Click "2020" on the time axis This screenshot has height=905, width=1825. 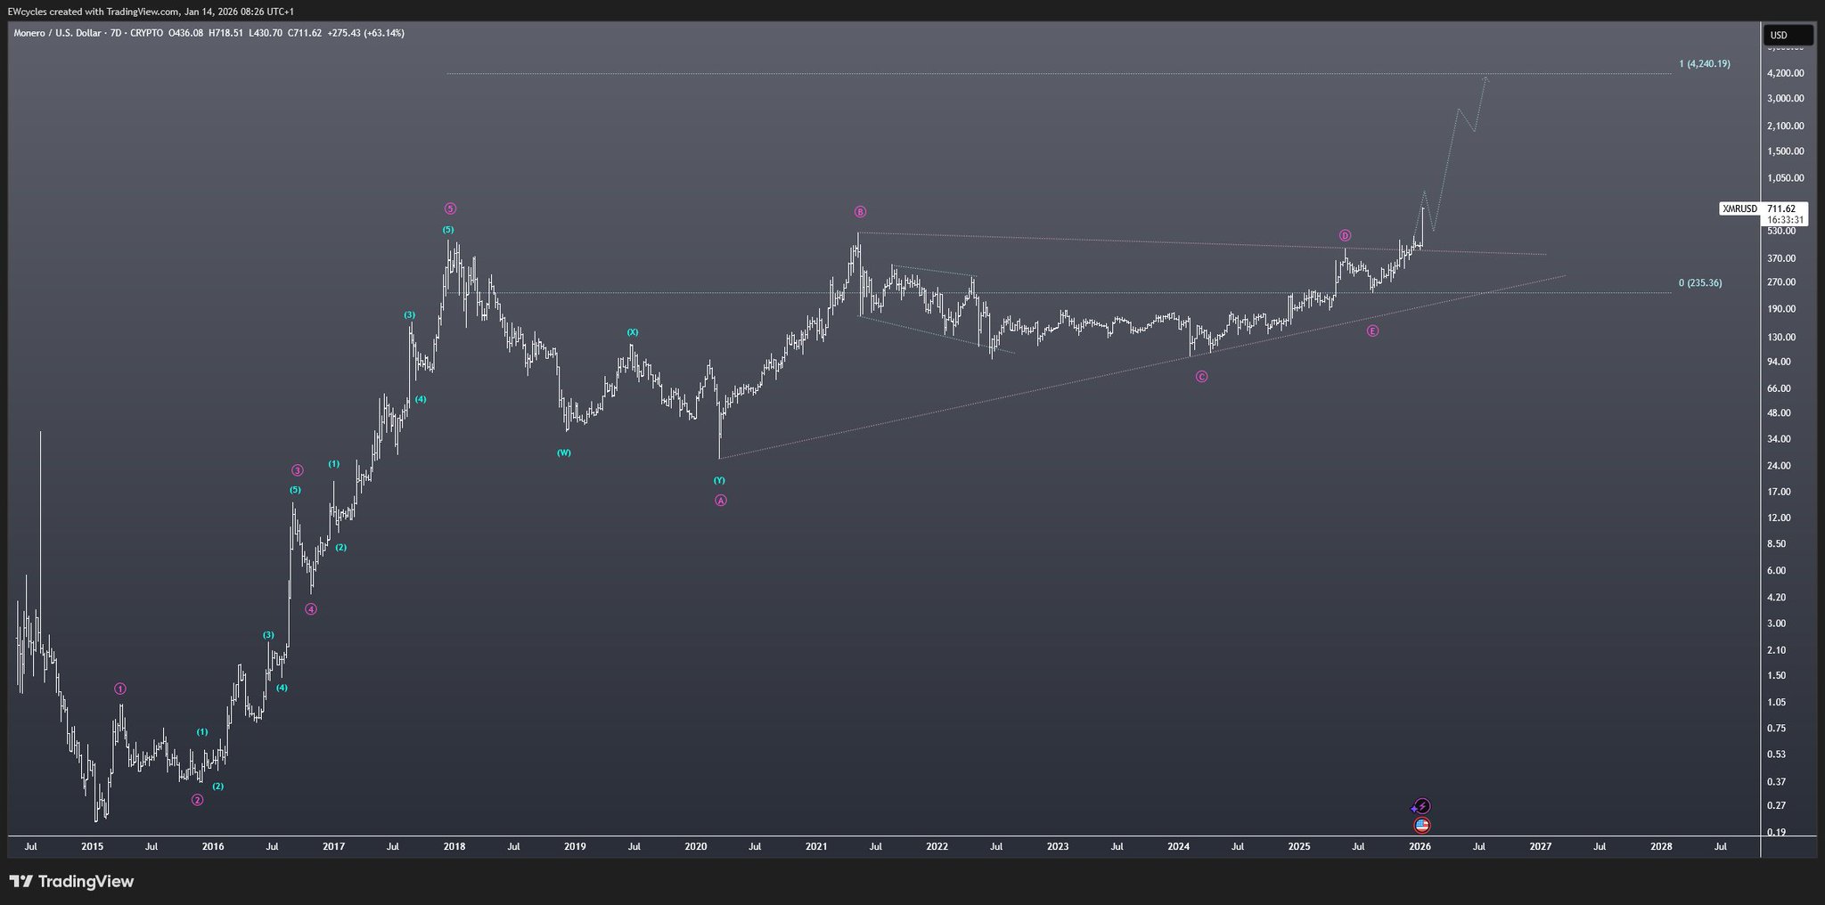[696, 847]
